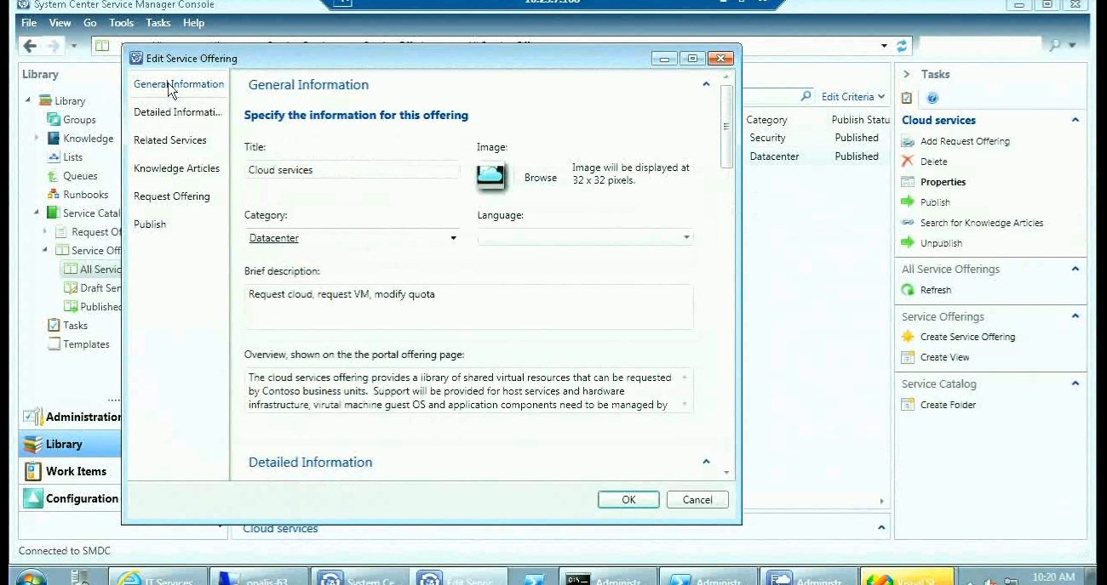Switch to the IT Services Internet Explorer taskbar item
Screen dimensions: 1107x585
point(160,578)
